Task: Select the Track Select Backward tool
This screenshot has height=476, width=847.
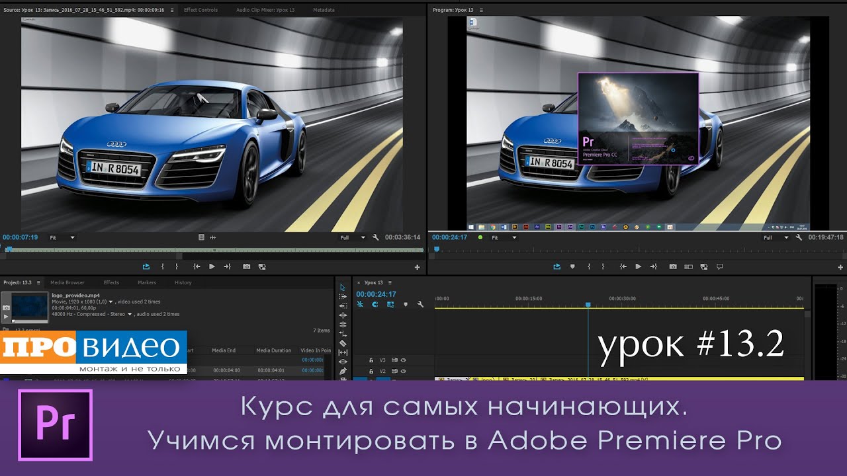Action: pos(343,305)
